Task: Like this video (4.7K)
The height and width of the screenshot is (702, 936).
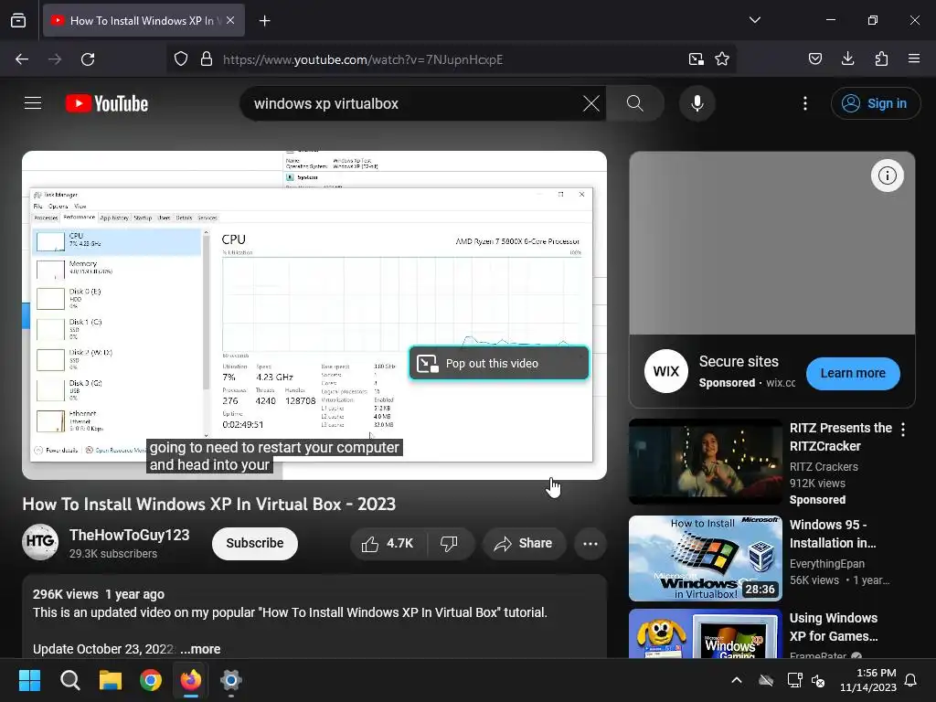Action: [x=388, y=543]
